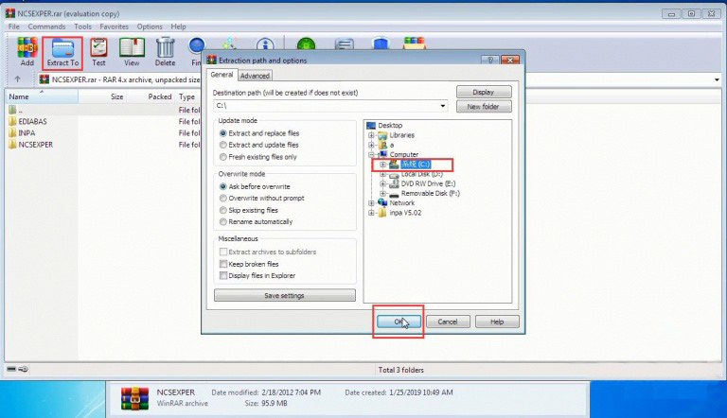The width and height of the screenshot is (727, 418).
Task: Open the WinRAR address bar dropdown arrow
Action: tap(717, 79)
